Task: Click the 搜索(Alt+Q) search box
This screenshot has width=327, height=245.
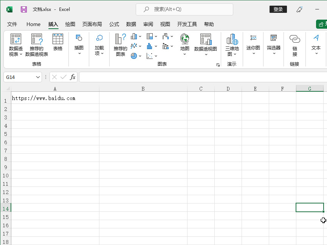Action: coord(184,9)
